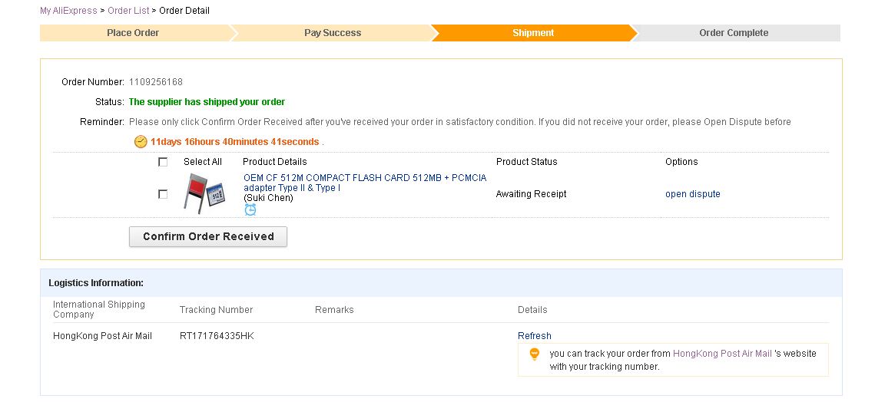Open HongKong Post Air Mail website link
Image resolution: width=875 pixels, height=402 pixels.
coord(721,354)
